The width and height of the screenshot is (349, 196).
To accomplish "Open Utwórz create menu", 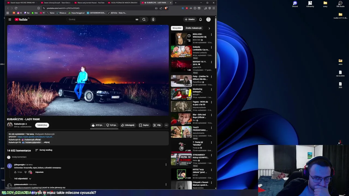I will [189, 19].
